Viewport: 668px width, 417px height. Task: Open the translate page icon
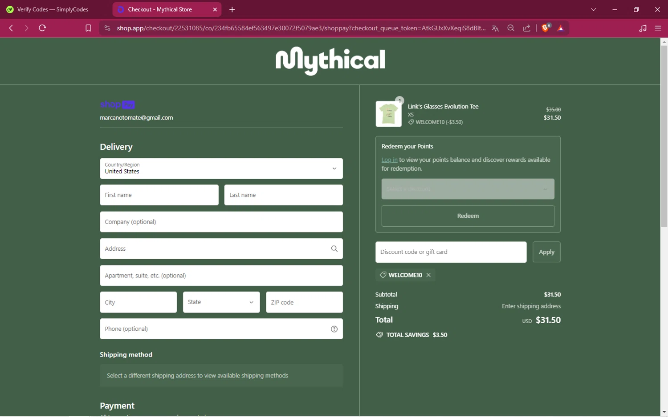point(495,28)
